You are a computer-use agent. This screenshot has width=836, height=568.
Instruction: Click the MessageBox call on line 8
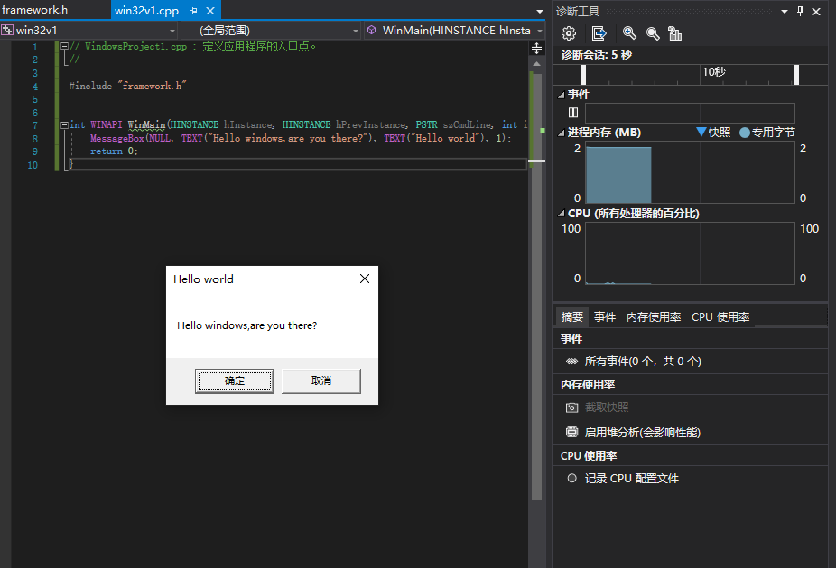coord(300,138)
